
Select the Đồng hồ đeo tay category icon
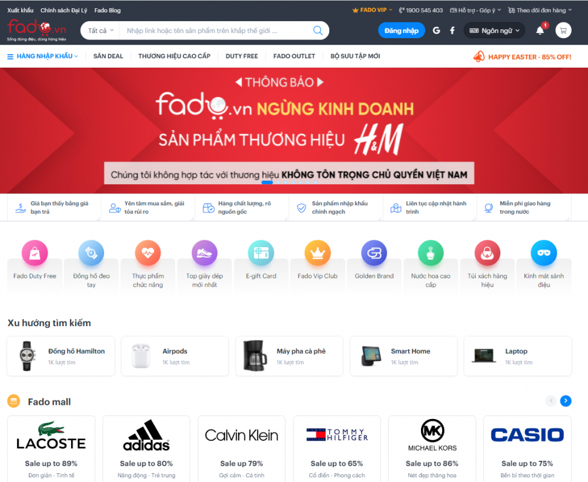[x=91, y=251]
